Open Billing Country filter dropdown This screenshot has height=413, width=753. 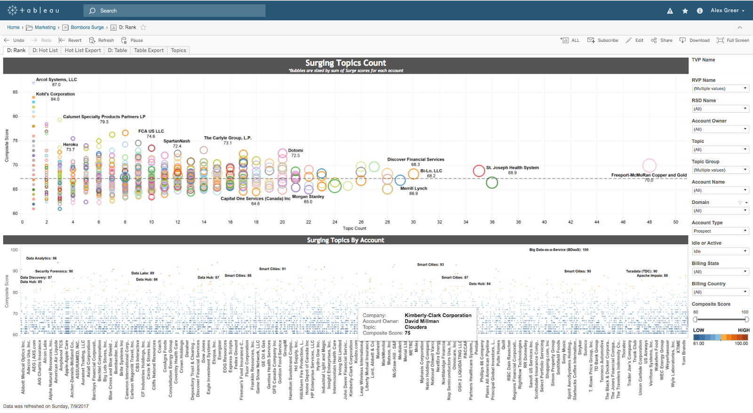pyautogui.click(x=720, y=292)
